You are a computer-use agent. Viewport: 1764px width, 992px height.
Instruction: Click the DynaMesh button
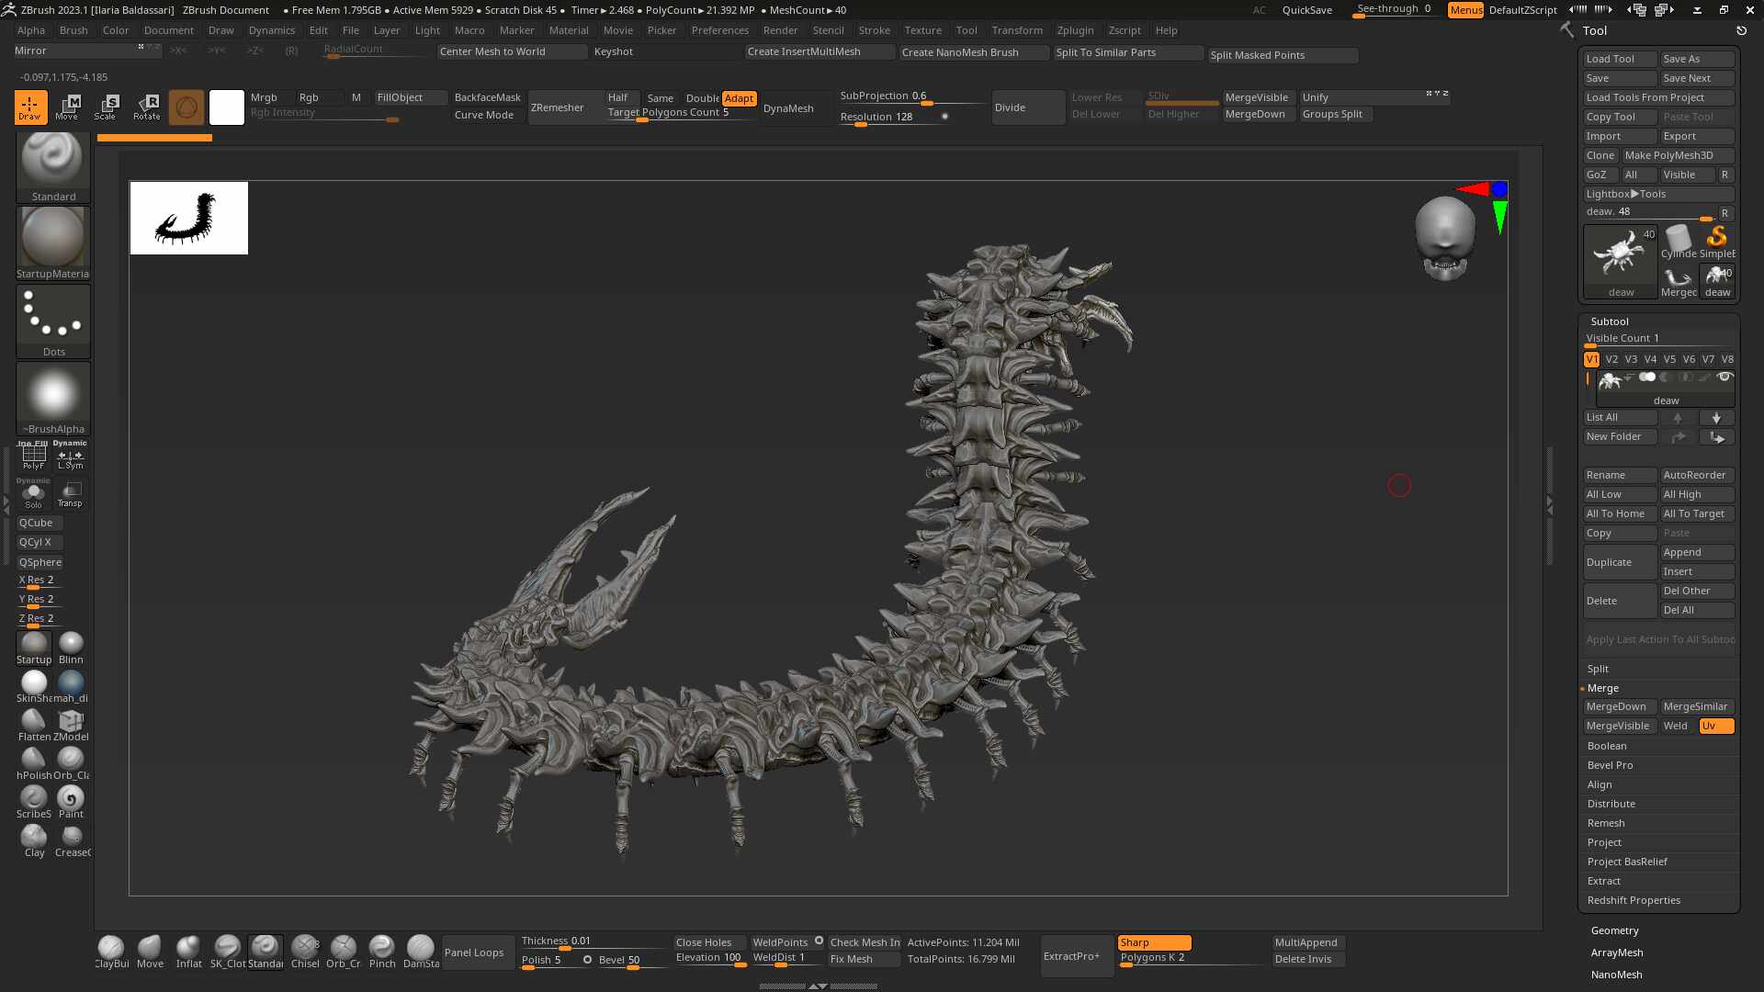click(x=788, y=108)
